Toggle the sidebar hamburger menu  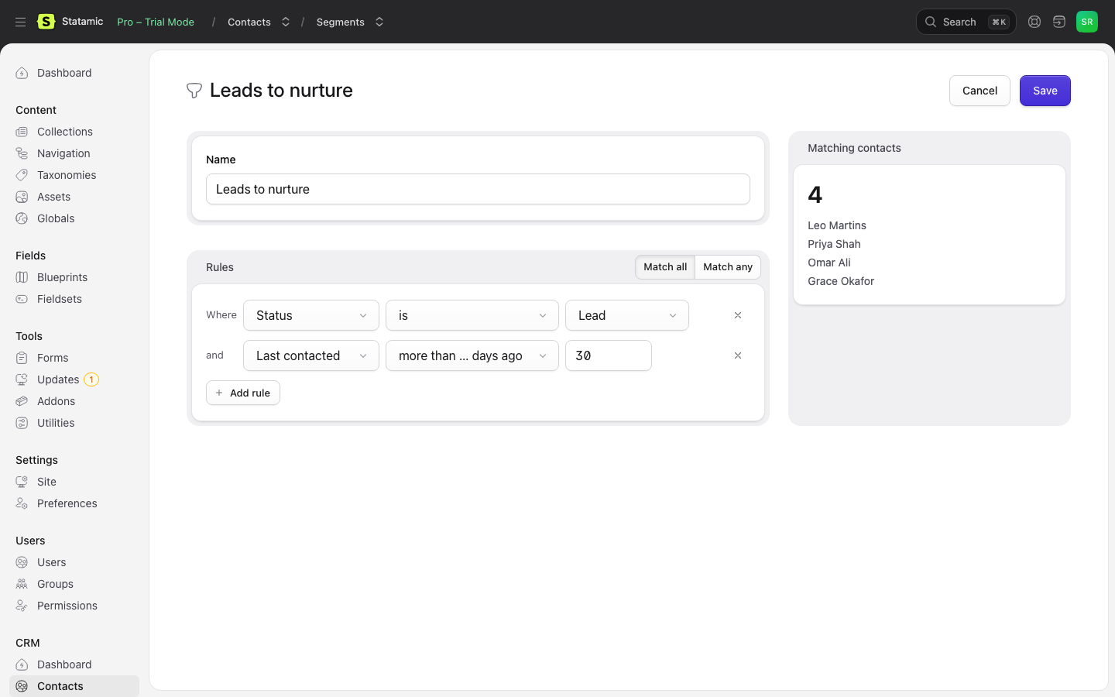(21, 22)
